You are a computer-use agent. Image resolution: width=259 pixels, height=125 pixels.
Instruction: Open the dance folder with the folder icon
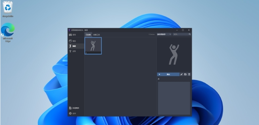pos(185,74)
